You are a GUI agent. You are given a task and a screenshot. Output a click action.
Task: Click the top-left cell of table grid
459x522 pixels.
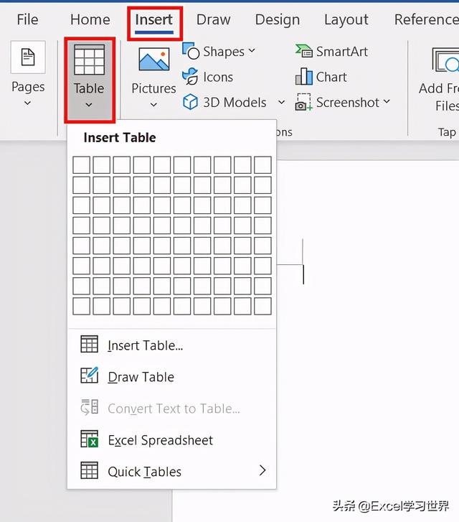[82, 165]
